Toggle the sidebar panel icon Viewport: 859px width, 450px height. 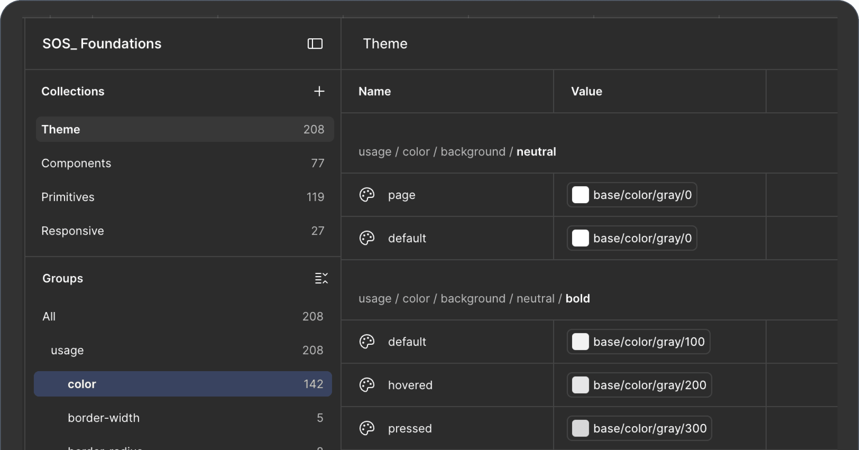[315, 44]
